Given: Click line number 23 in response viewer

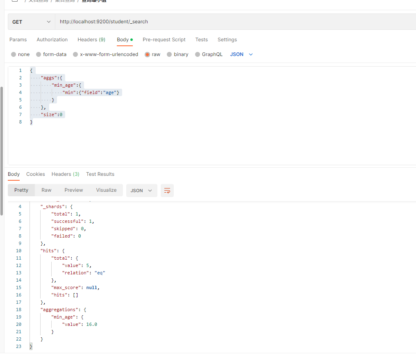Looking at the screenshot, I should 18,347.
